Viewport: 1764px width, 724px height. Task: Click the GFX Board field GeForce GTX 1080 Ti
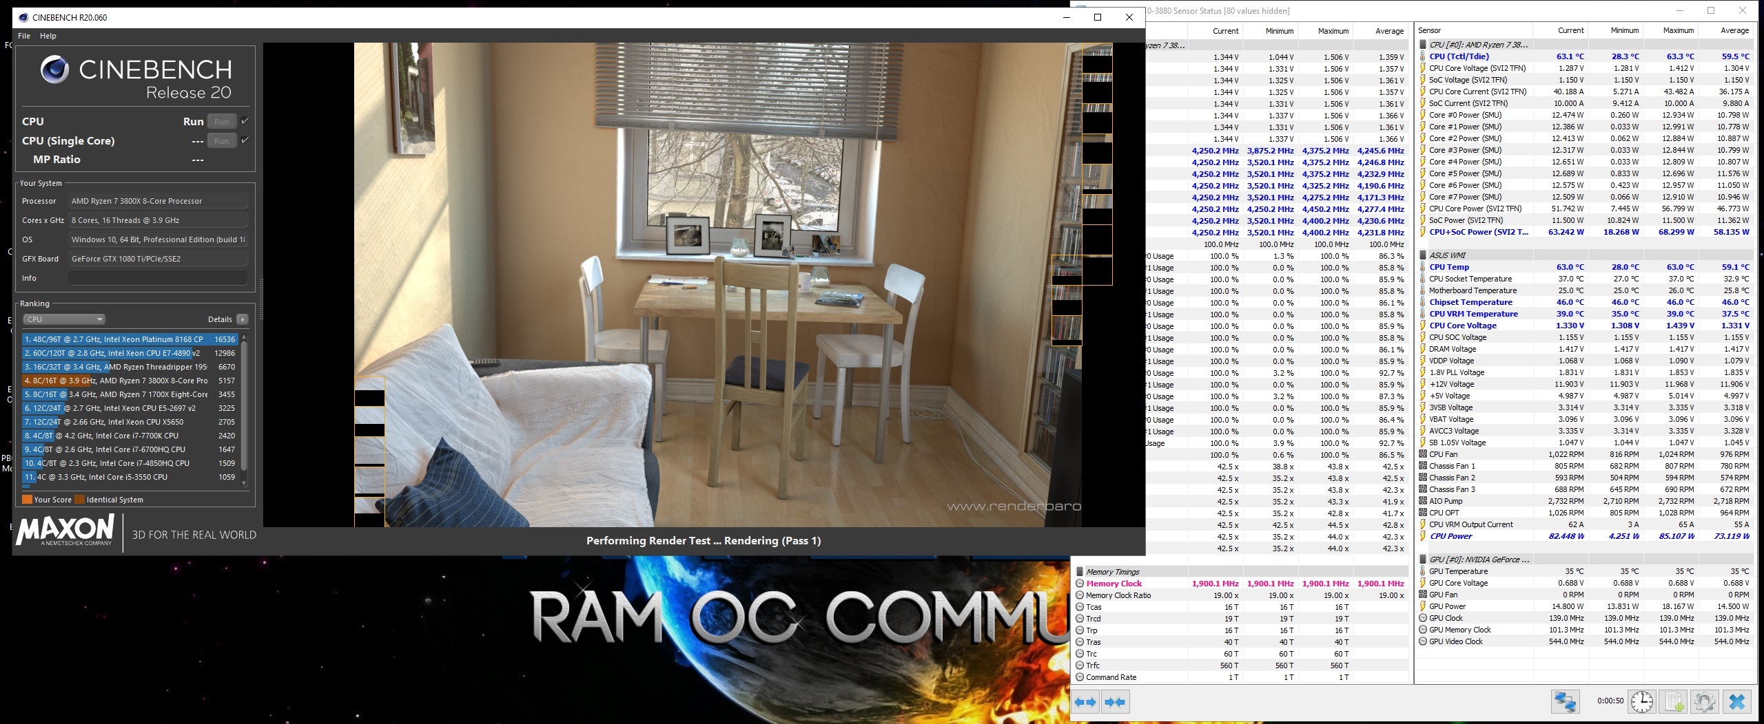pyautogui.click(x=158, y=259)
